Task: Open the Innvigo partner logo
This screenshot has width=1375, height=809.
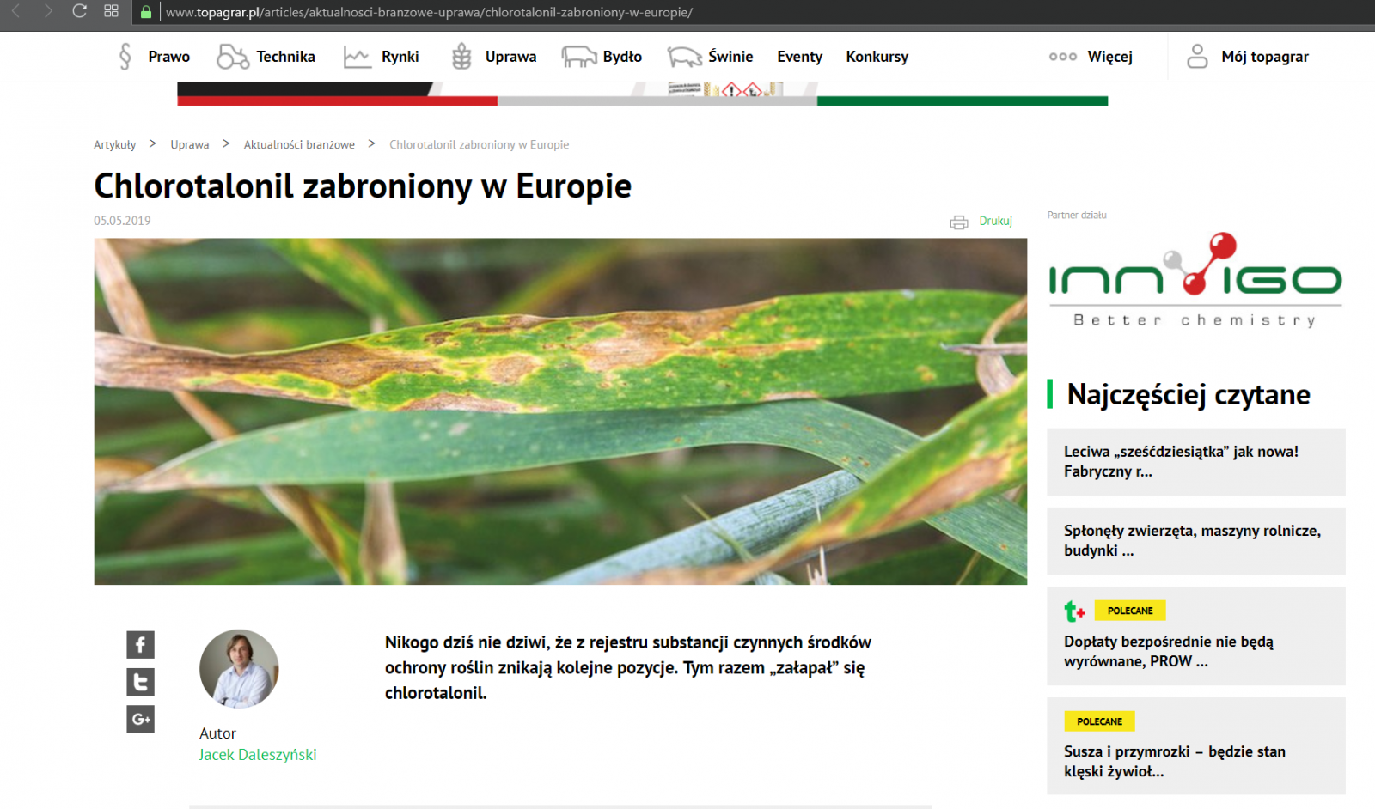Action: (x=1195, y=280)
